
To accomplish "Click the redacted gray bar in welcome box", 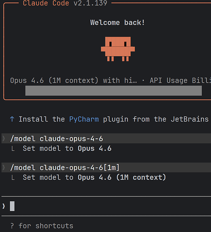I will pyautogui.click(x=113, y=90).
